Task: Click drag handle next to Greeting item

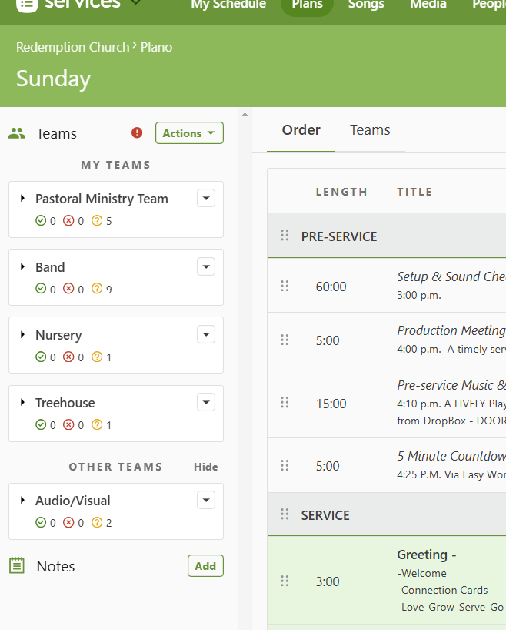Action: [285, 581]
